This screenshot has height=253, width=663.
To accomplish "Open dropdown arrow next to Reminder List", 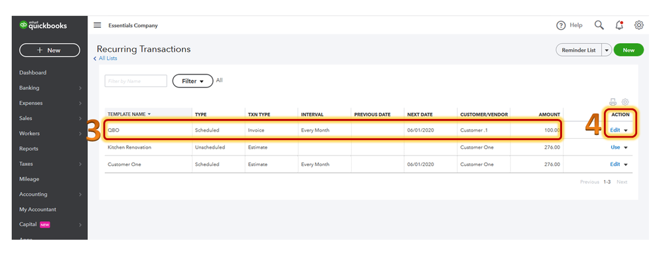I will 607,50.
